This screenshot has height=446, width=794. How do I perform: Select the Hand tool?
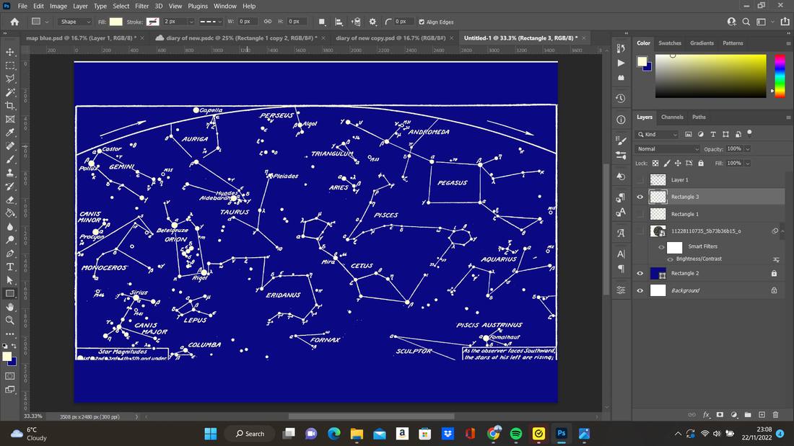click(x=10, y=307)
